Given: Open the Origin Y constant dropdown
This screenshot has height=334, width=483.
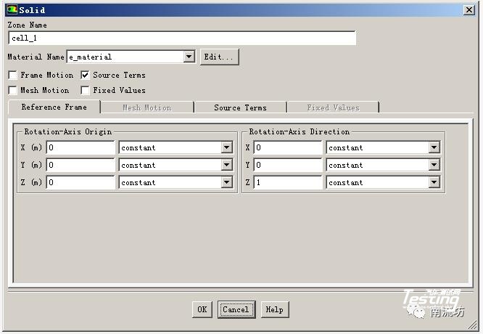Looking at the screenshot, I should click(x=226, y=165).
